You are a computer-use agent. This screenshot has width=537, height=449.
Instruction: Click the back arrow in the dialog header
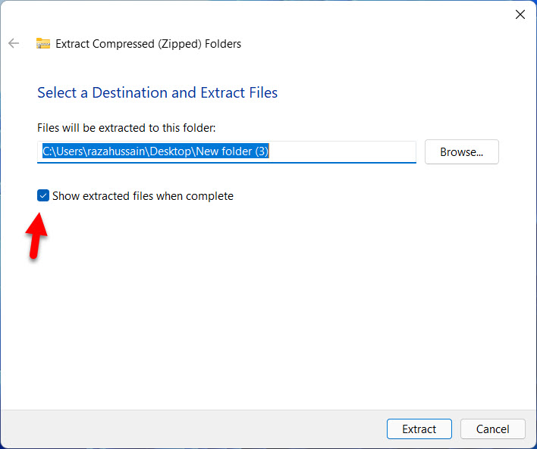click(14, 43)
